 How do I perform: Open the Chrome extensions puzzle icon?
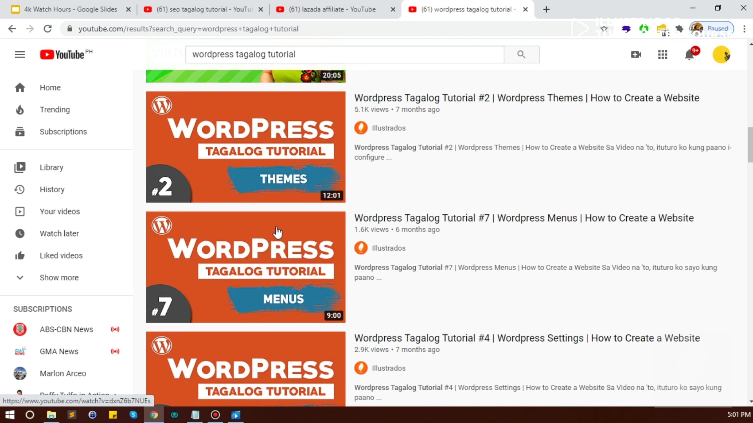(x=680, y=29)
